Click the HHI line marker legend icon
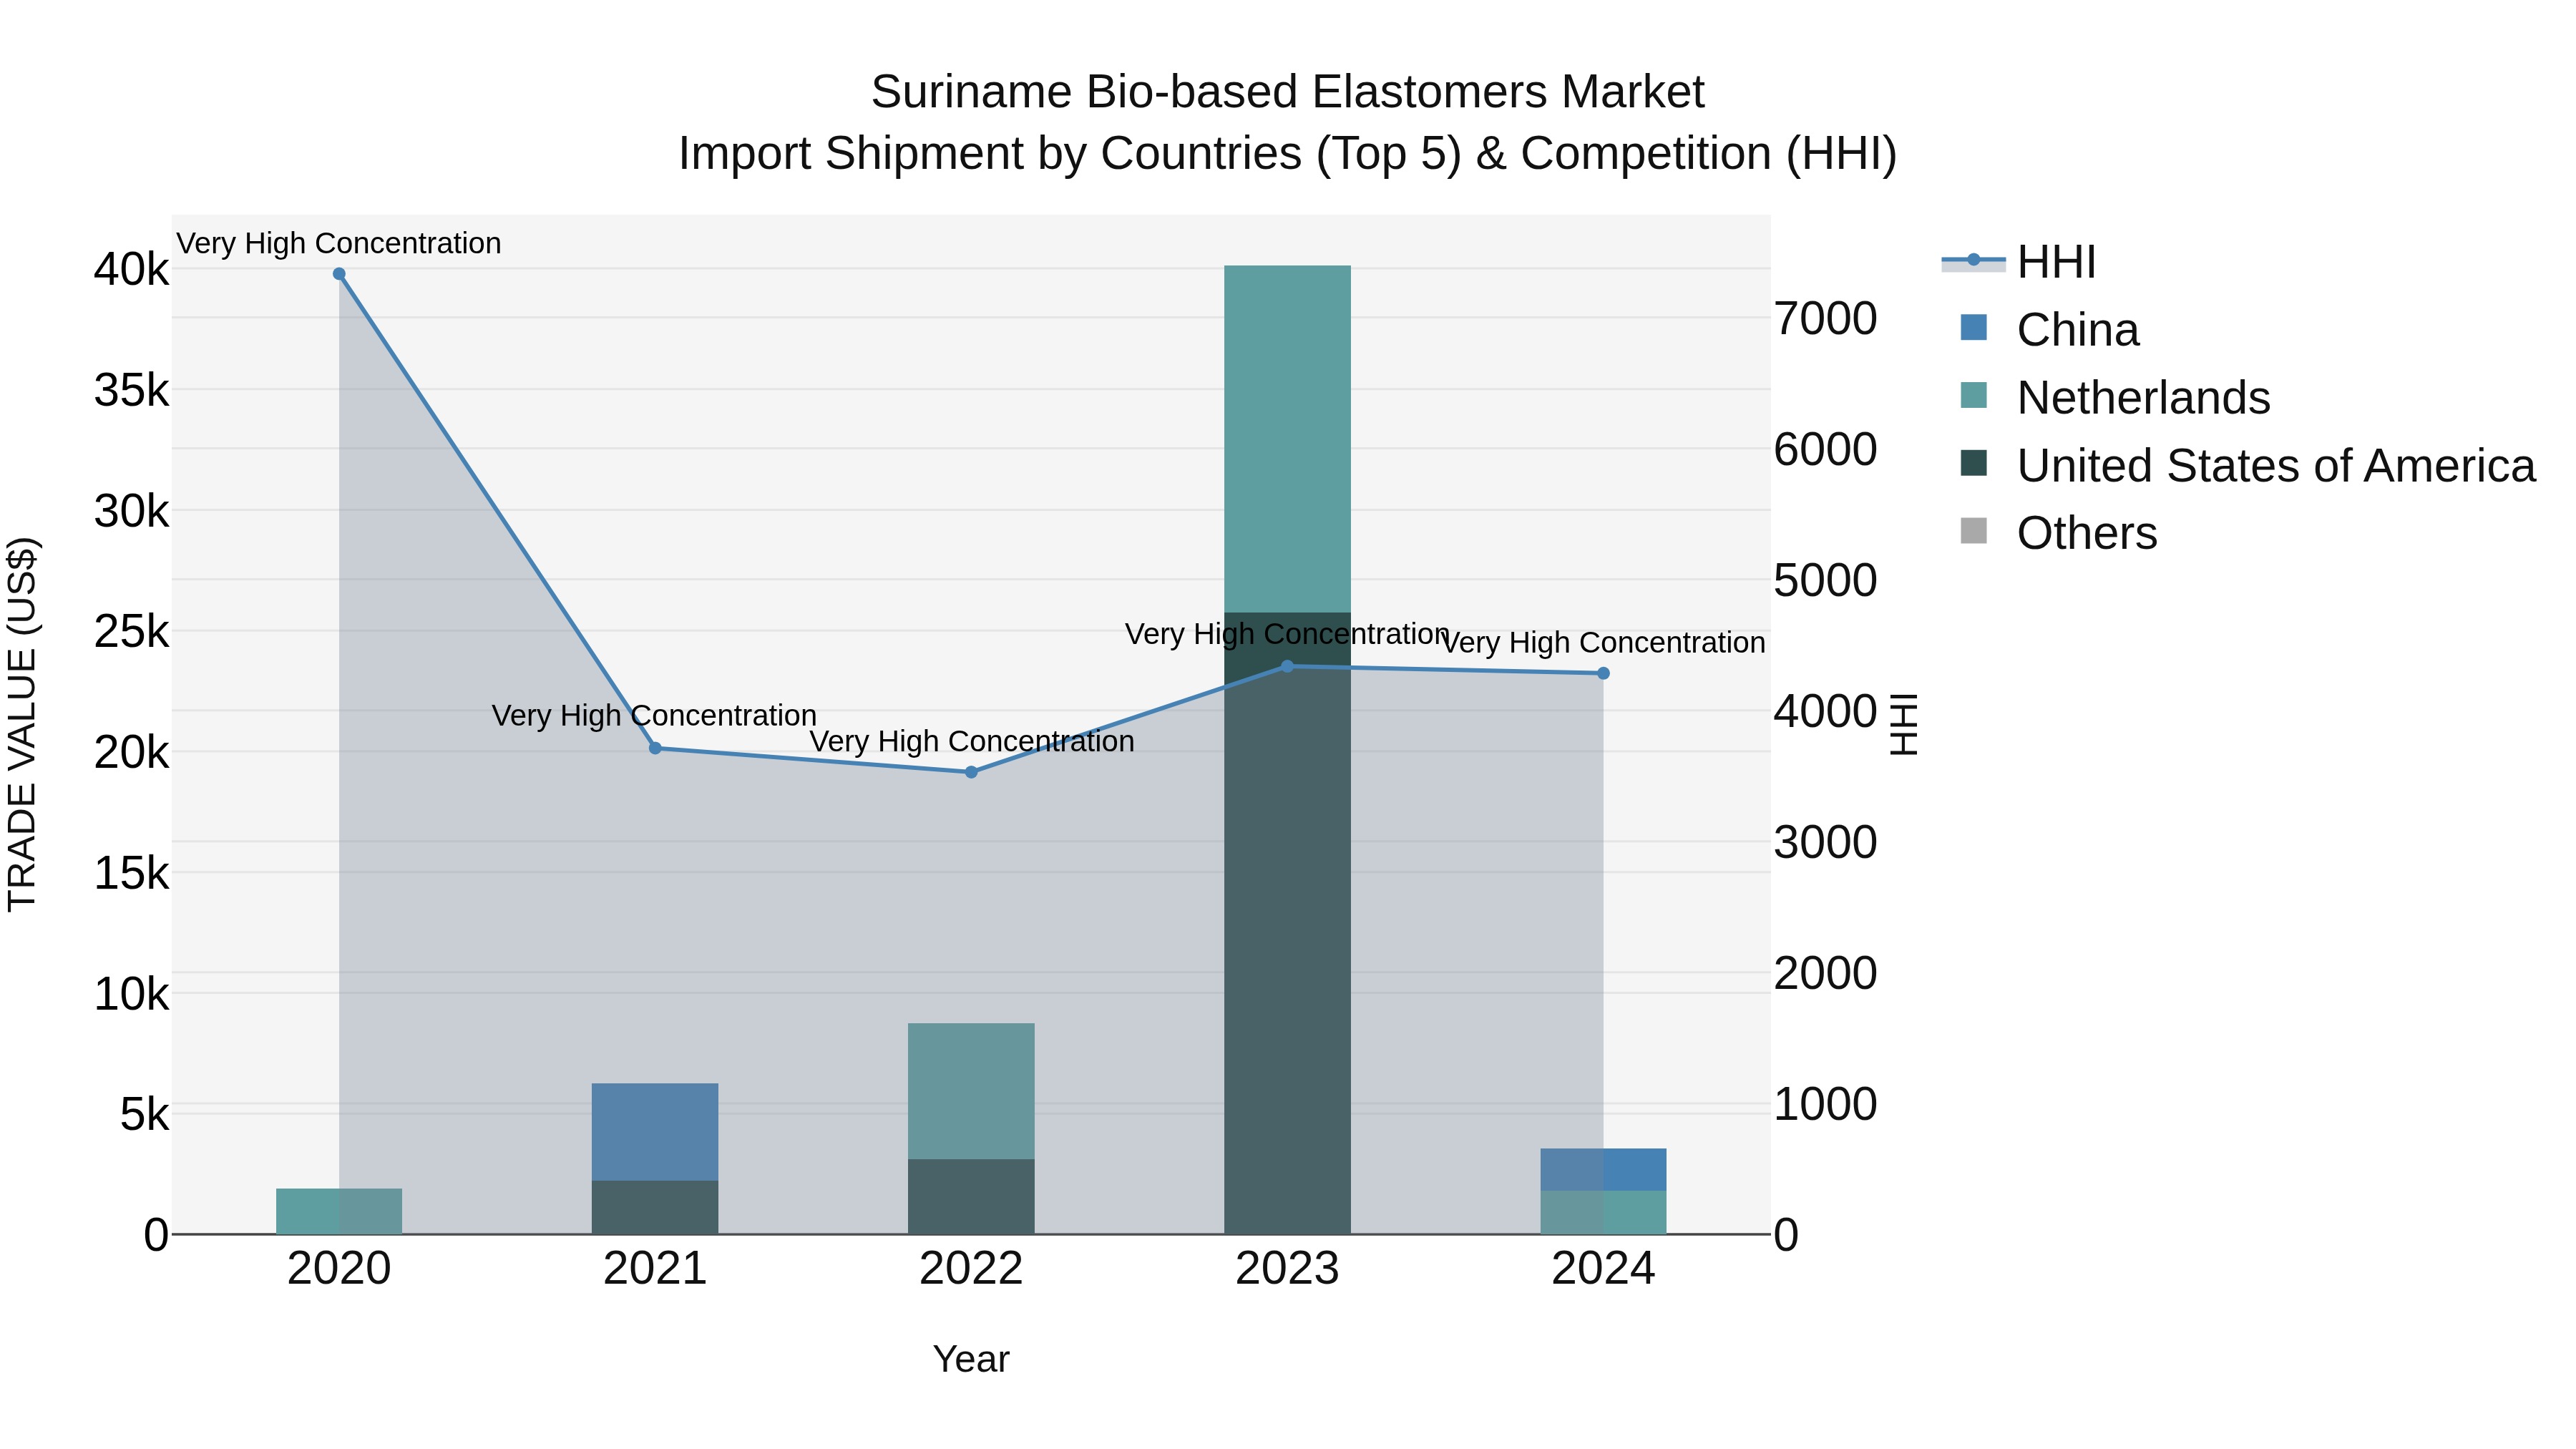Screen dimensions: 2576x1449 click(x=1974, y=260)
